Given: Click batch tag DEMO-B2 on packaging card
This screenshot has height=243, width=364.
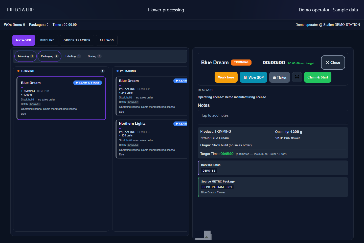Looking at the screenshot, I should (x=133, y=102).
